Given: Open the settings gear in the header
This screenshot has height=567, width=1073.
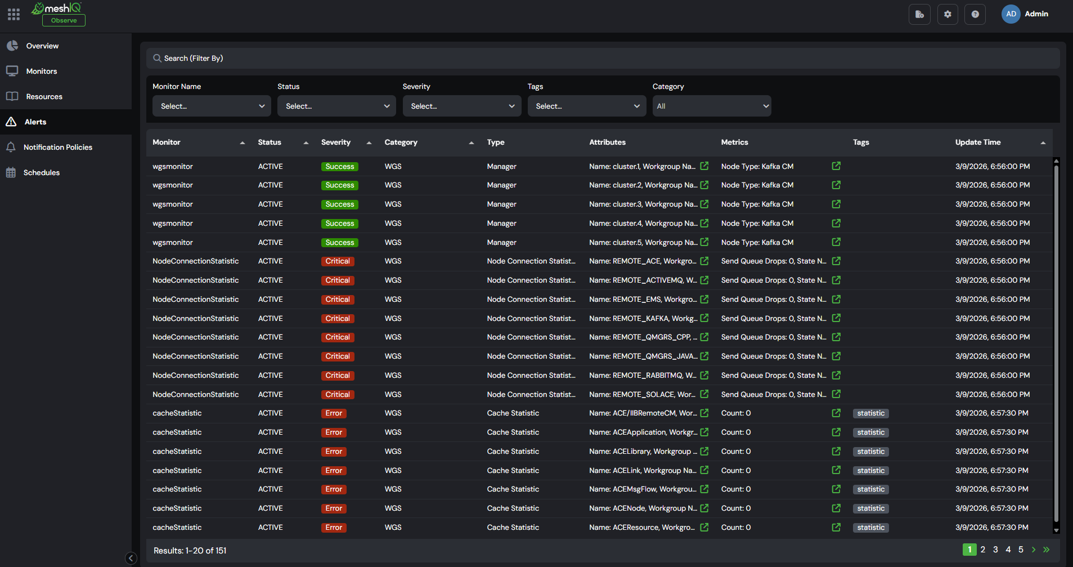Looking at the screenshot, I should [948, 14].
